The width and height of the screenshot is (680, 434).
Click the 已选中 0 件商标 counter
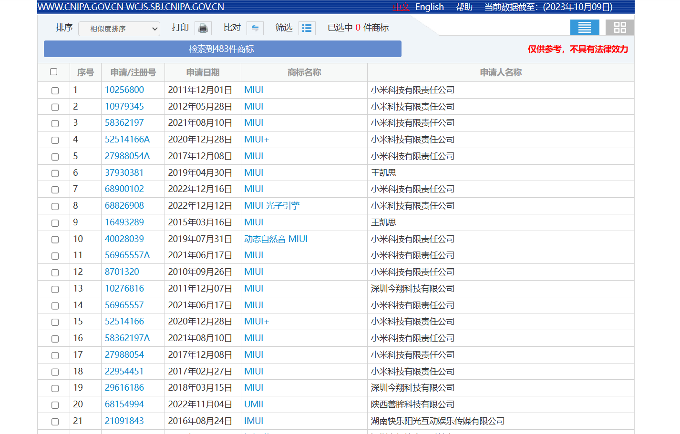click(x=358, y=28)
